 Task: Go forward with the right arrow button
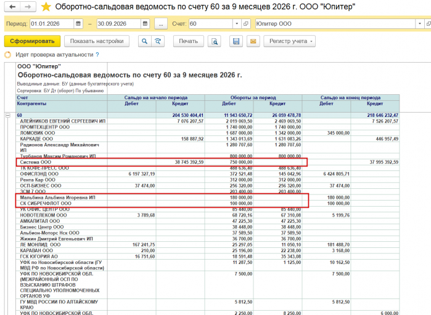click(28, 7)
